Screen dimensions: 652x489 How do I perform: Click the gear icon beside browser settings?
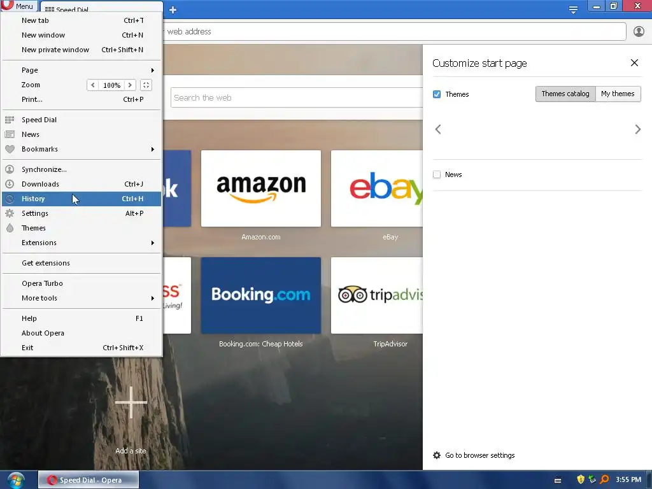(x=437, y=455)
